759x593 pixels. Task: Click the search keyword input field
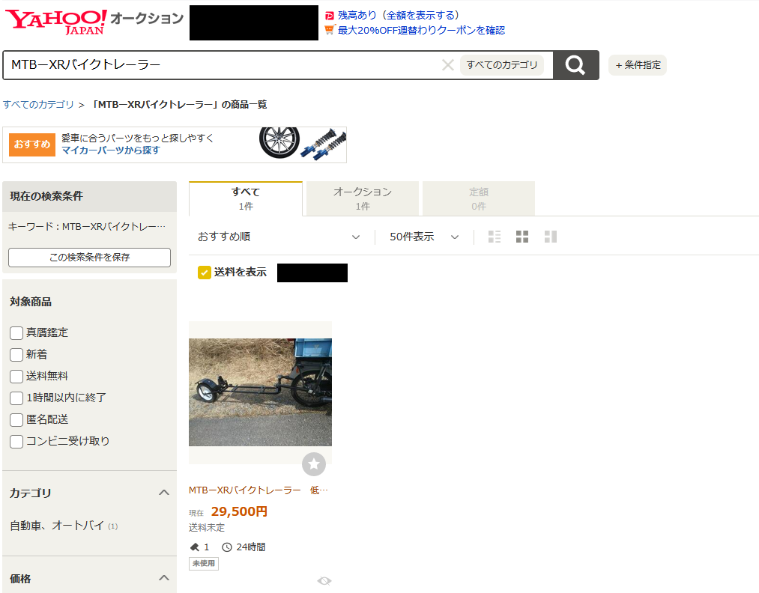pyautogui.click(x=223, y=65)
